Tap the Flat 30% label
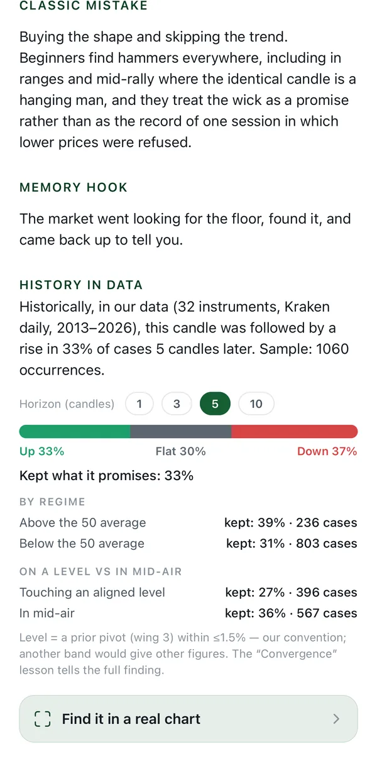Viewport: 377px width, 761px height. (x=181, y=451)
